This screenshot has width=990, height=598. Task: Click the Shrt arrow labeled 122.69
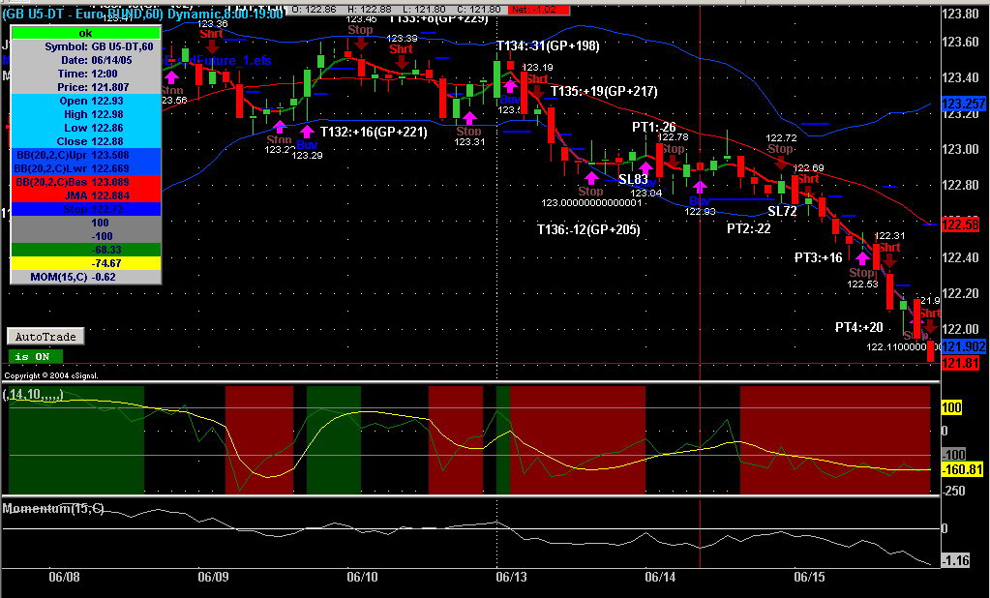point(809,192)
